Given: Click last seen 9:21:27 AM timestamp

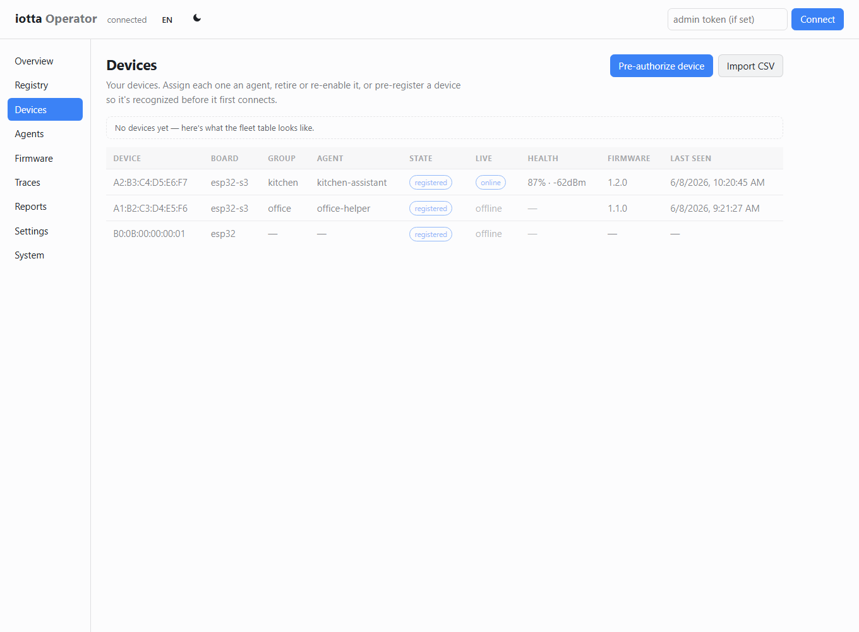Looking at the screenshot, I should (x=715, y=209).
